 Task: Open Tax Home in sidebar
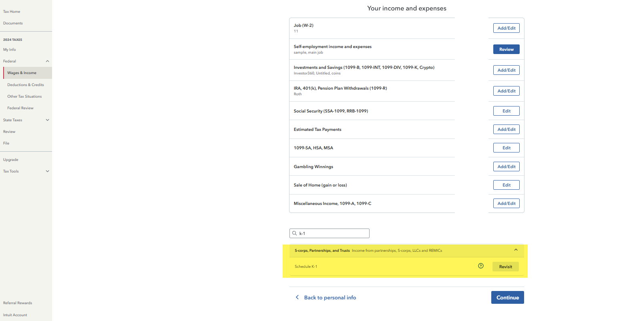pos(12,12)
